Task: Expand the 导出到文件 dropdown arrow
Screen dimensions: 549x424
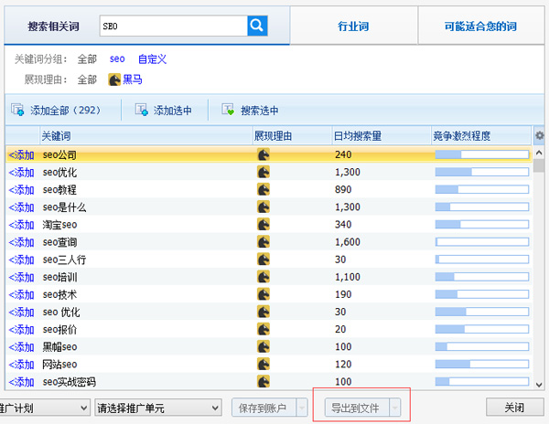Action: pos(394,407)
